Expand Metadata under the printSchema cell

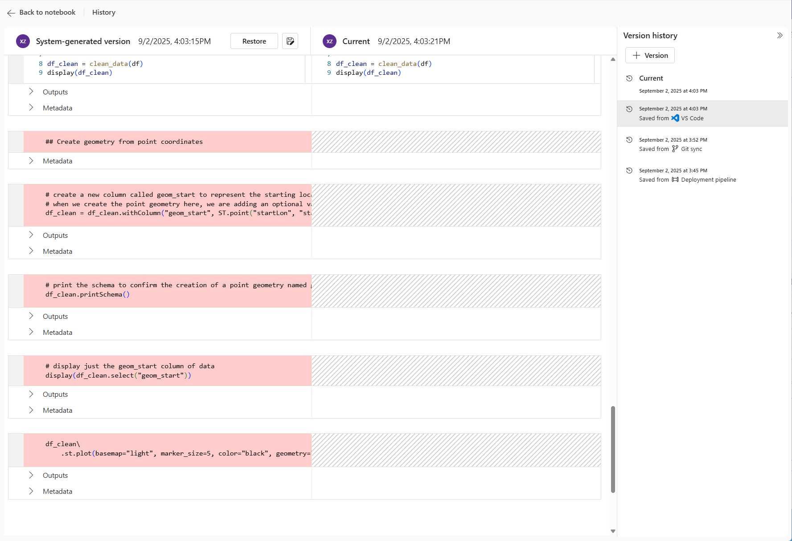coord(31,332)
